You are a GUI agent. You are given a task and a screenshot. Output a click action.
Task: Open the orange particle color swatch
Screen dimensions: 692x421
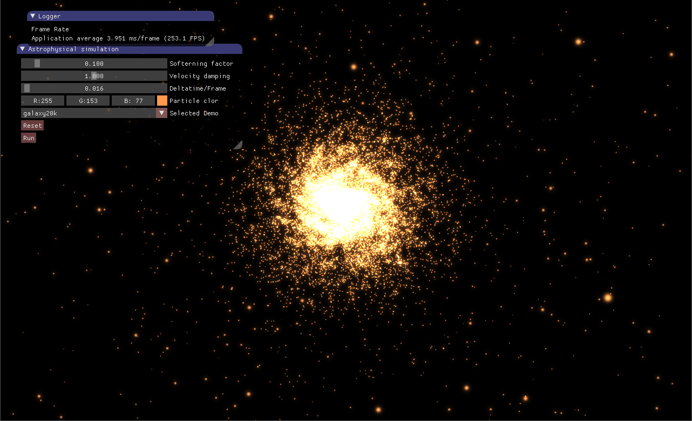point(162,100)
